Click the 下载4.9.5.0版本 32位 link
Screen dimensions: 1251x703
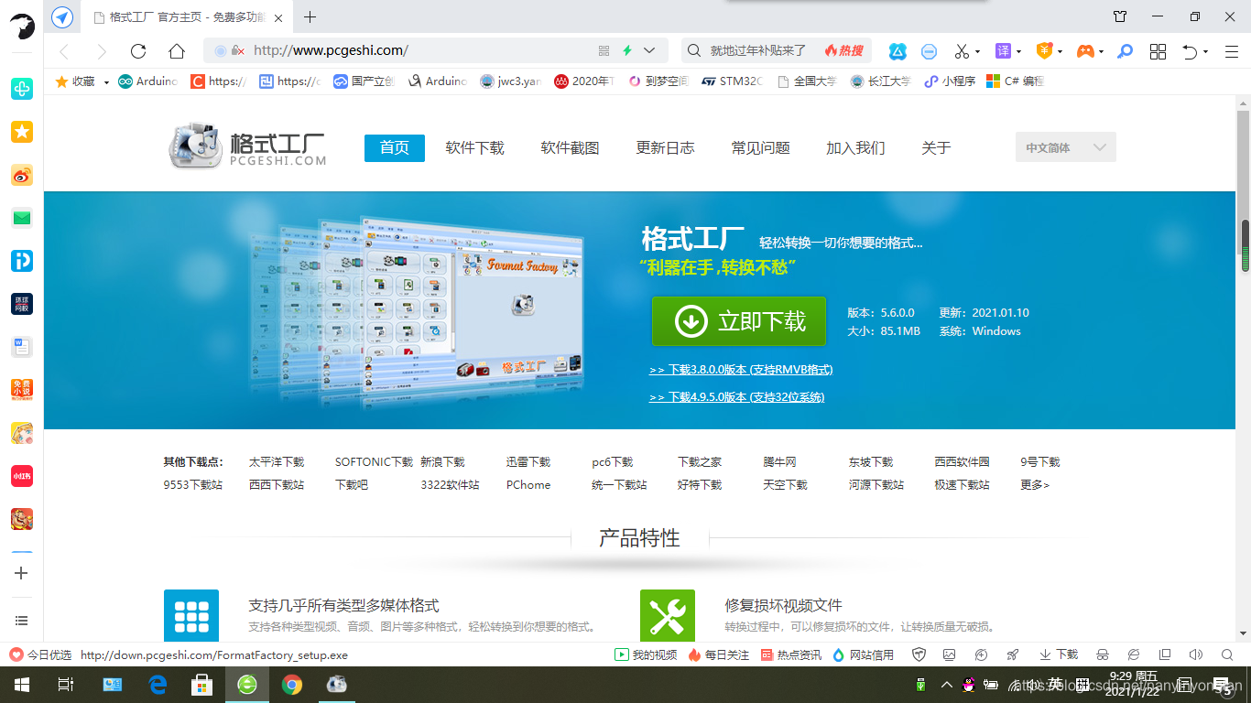(736, 397)
